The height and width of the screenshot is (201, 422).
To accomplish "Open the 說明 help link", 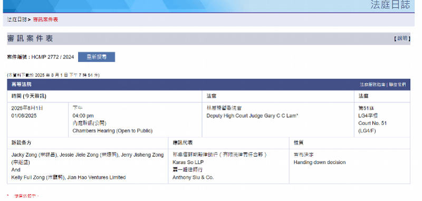I will 402,39.
